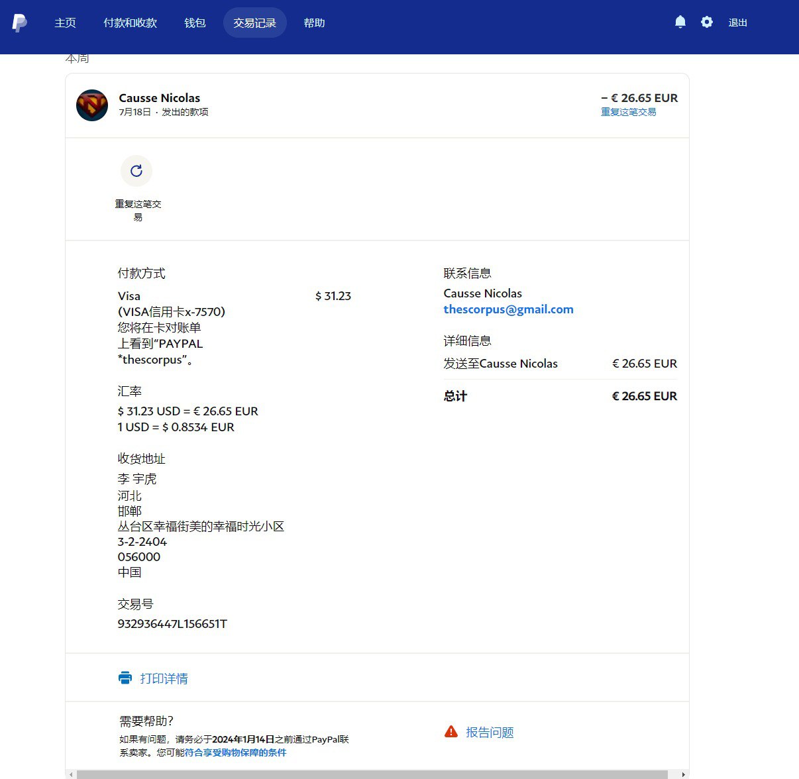Click the 重复这笔交易 link under the amount
This screenshot has width=799, height=779.
(x=628, y=112)
